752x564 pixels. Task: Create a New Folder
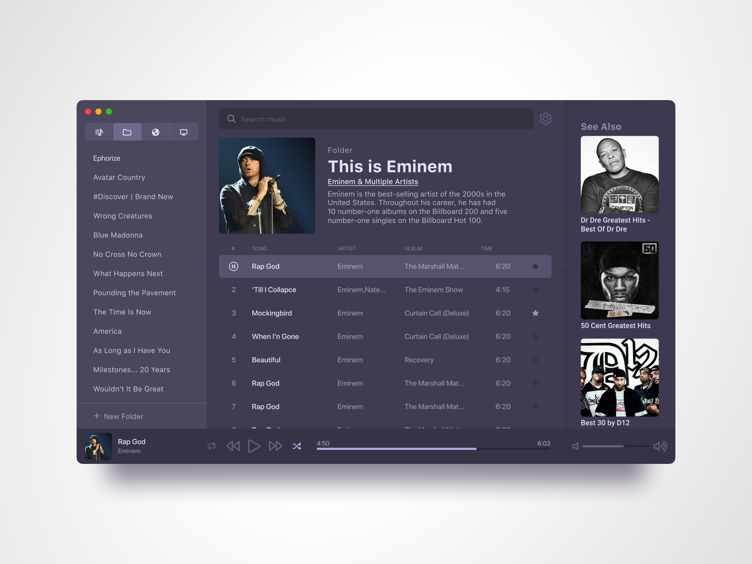(x=118, y=416)
